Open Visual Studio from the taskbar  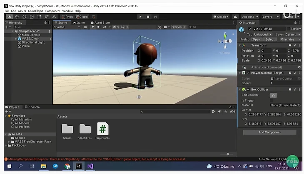(x=90, y=166)
